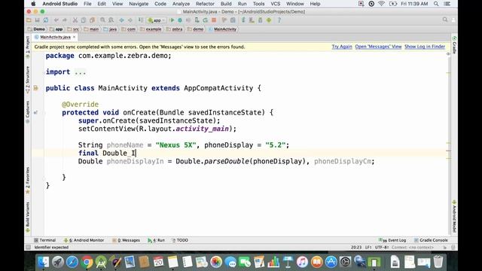Open the Run tool window
482x271 pixels.
tap(156, 240)
